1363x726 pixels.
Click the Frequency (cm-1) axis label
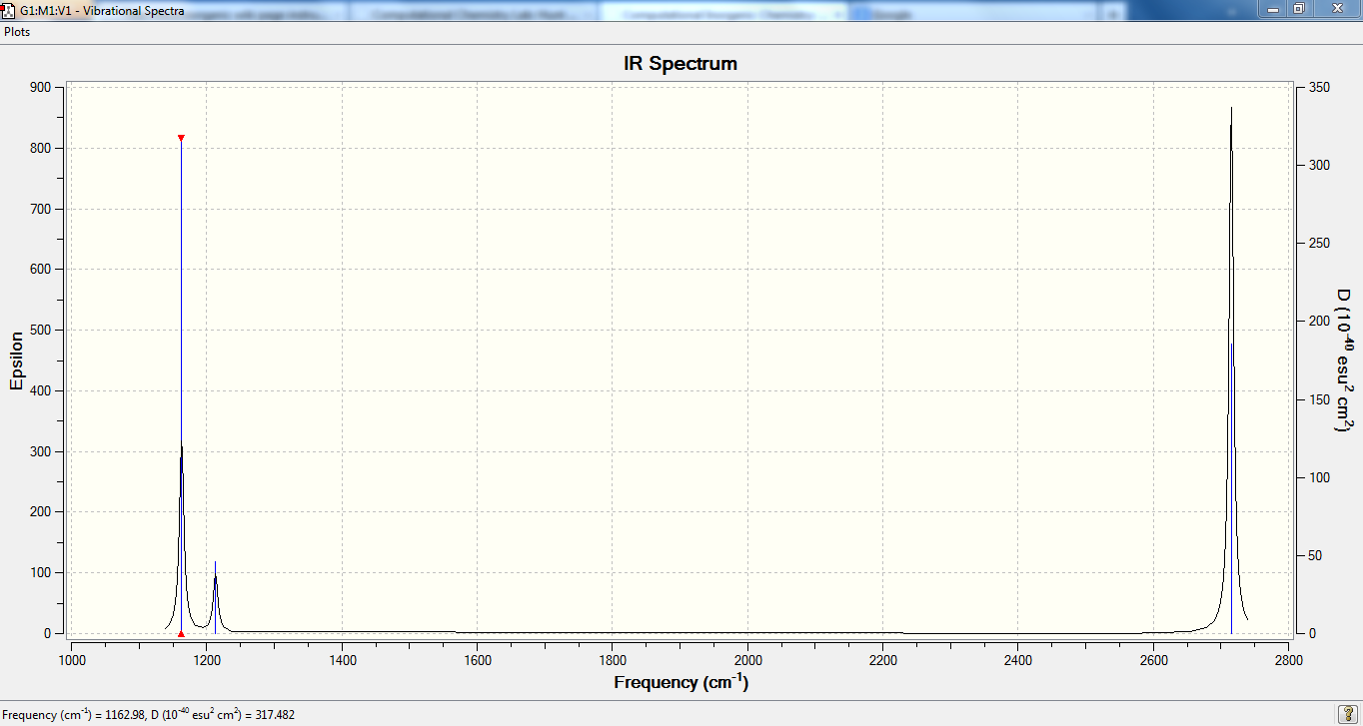681,683
